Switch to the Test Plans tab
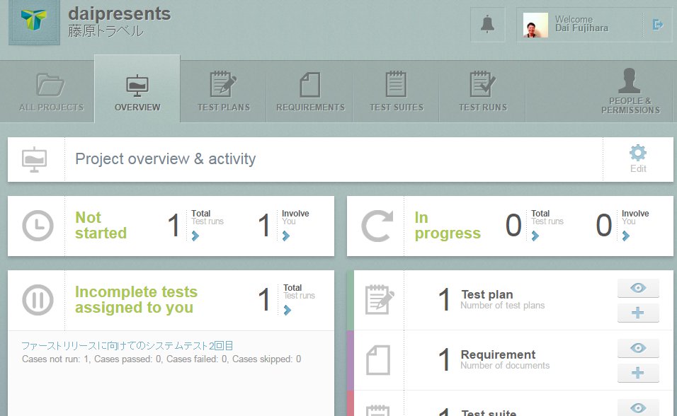This screenshot has height=416, width=677. click(223, 92)
